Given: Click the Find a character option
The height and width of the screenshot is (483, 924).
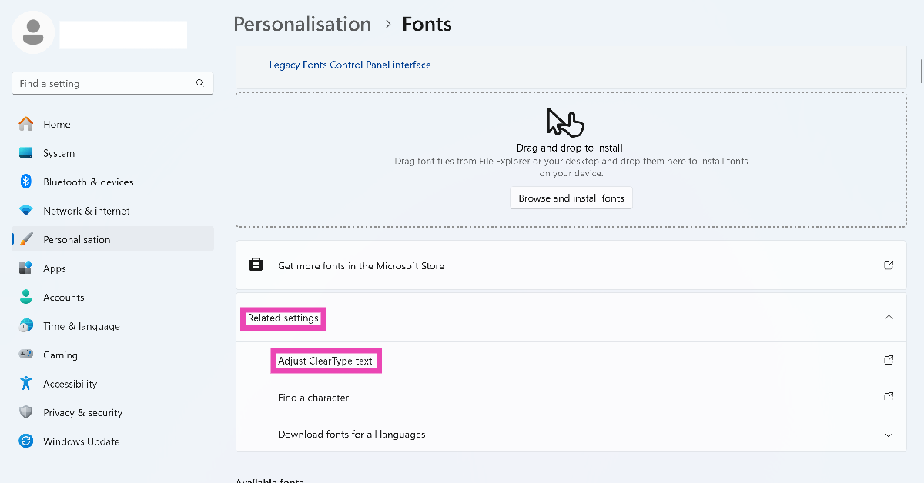Looking at the screenshot, I should click(x=313, y=398).
